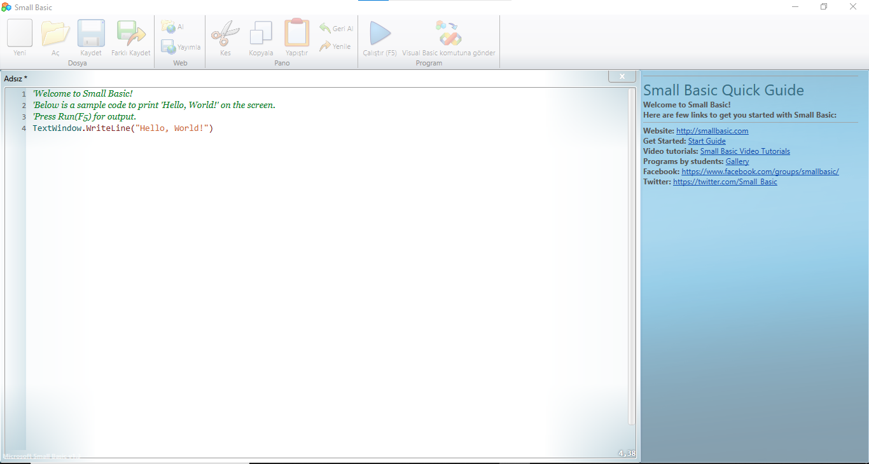This screenshot has height=464, width=869.
Task: Open the Facebook smallbasic group link
Action: (x=760, y=172)
